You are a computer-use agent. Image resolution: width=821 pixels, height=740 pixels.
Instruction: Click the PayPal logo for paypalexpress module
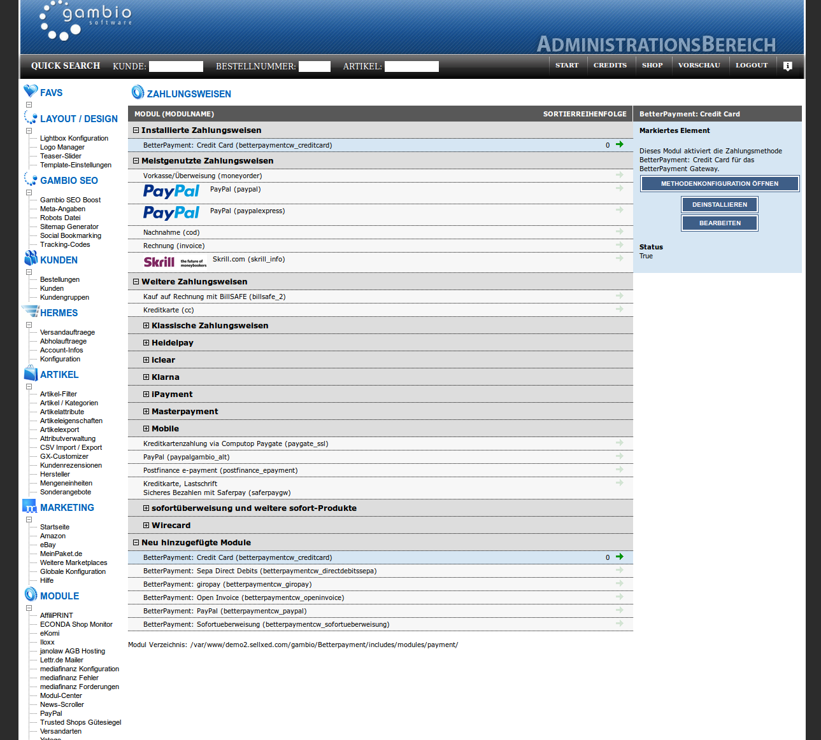click(171, 213)
